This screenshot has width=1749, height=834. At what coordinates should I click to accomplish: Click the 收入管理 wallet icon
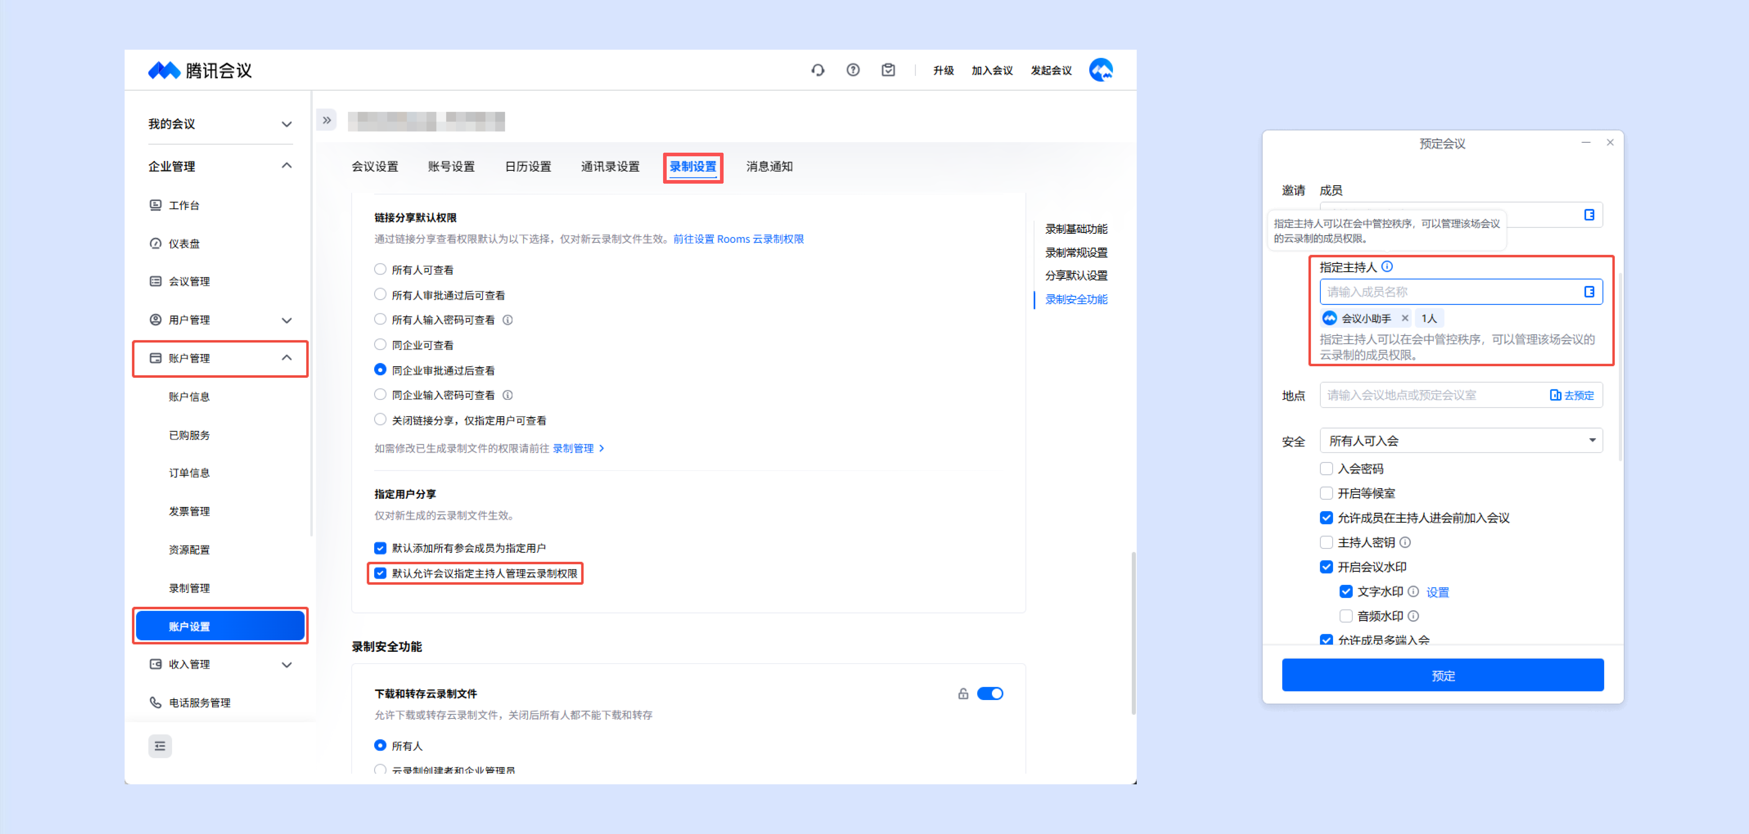156,664
